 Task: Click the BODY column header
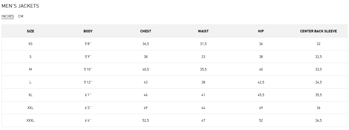(88, 31)
